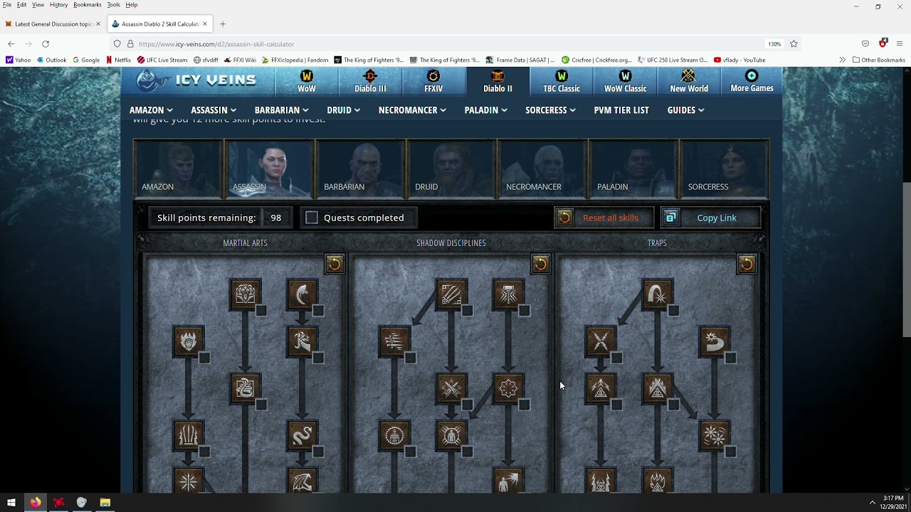
Task: Choose the Amazon class portrait
Action: (x=178, y=169)
